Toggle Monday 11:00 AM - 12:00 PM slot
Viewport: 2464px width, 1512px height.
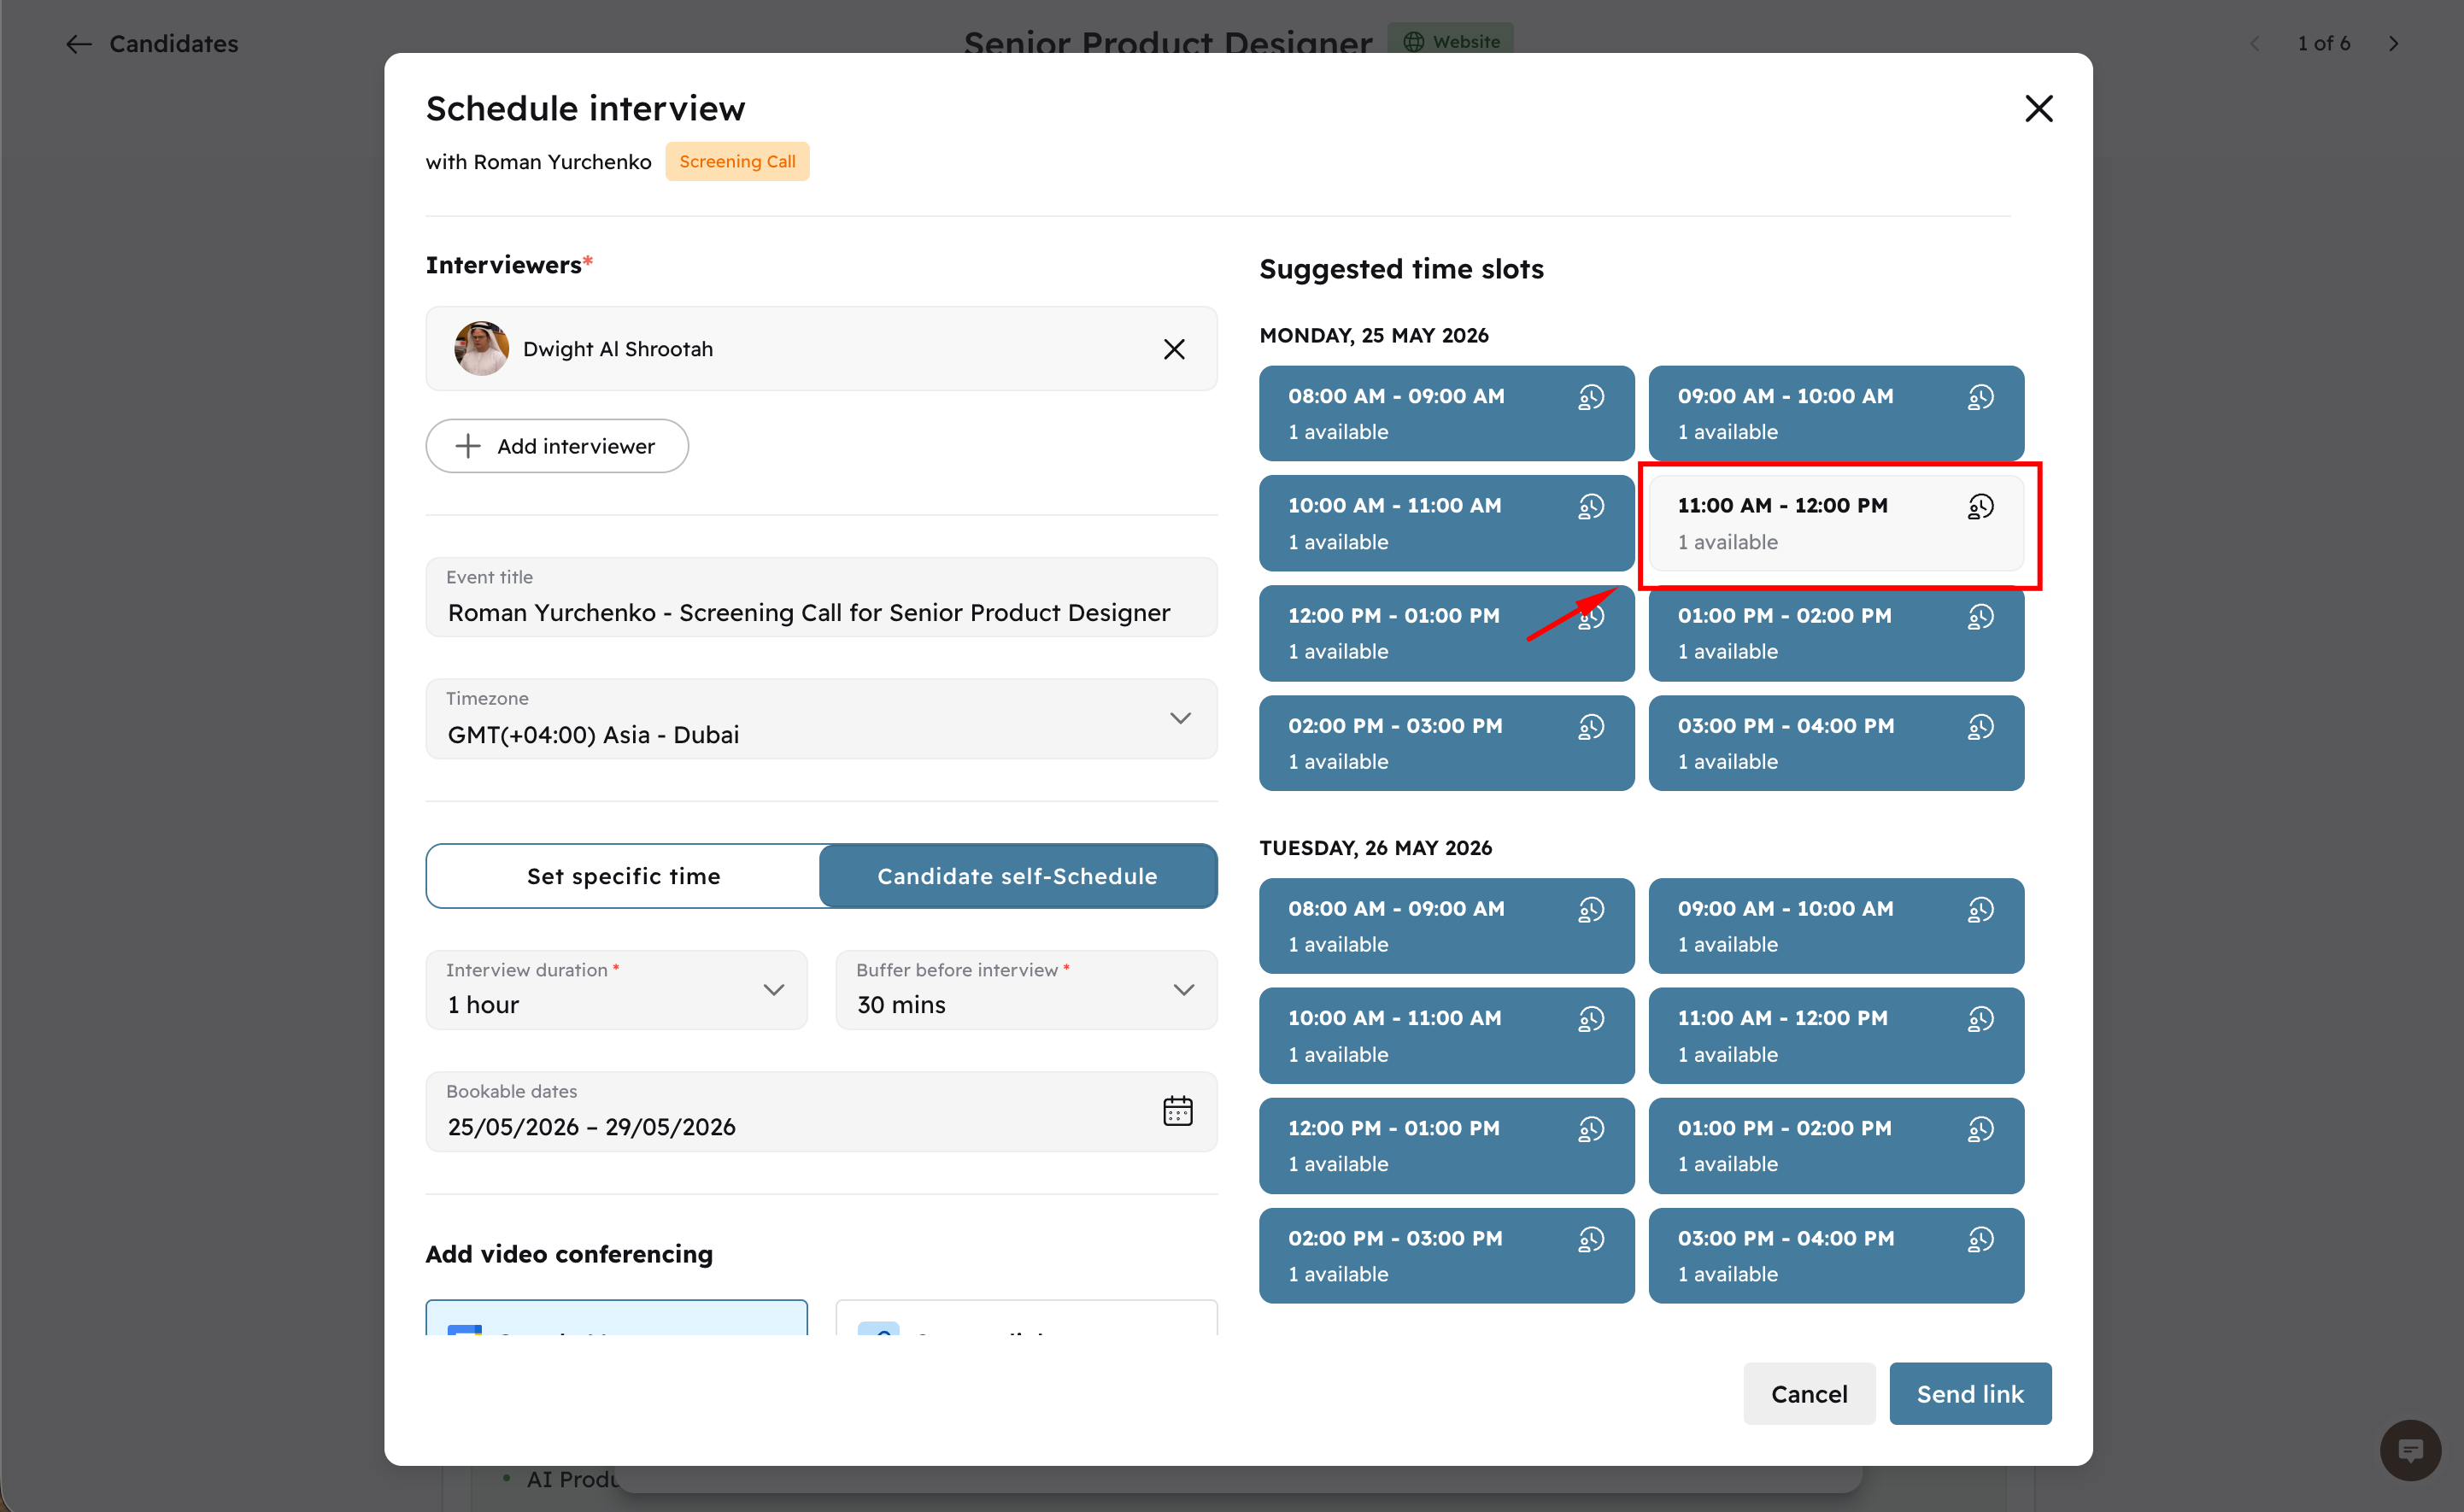coord(1836,523)
